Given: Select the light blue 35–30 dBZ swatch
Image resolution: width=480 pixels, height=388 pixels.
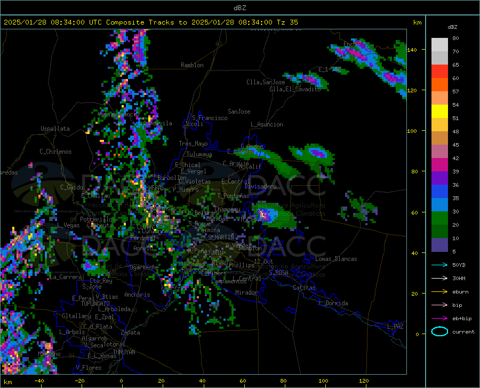Looking at the screenshot, I should coord(439,205).
